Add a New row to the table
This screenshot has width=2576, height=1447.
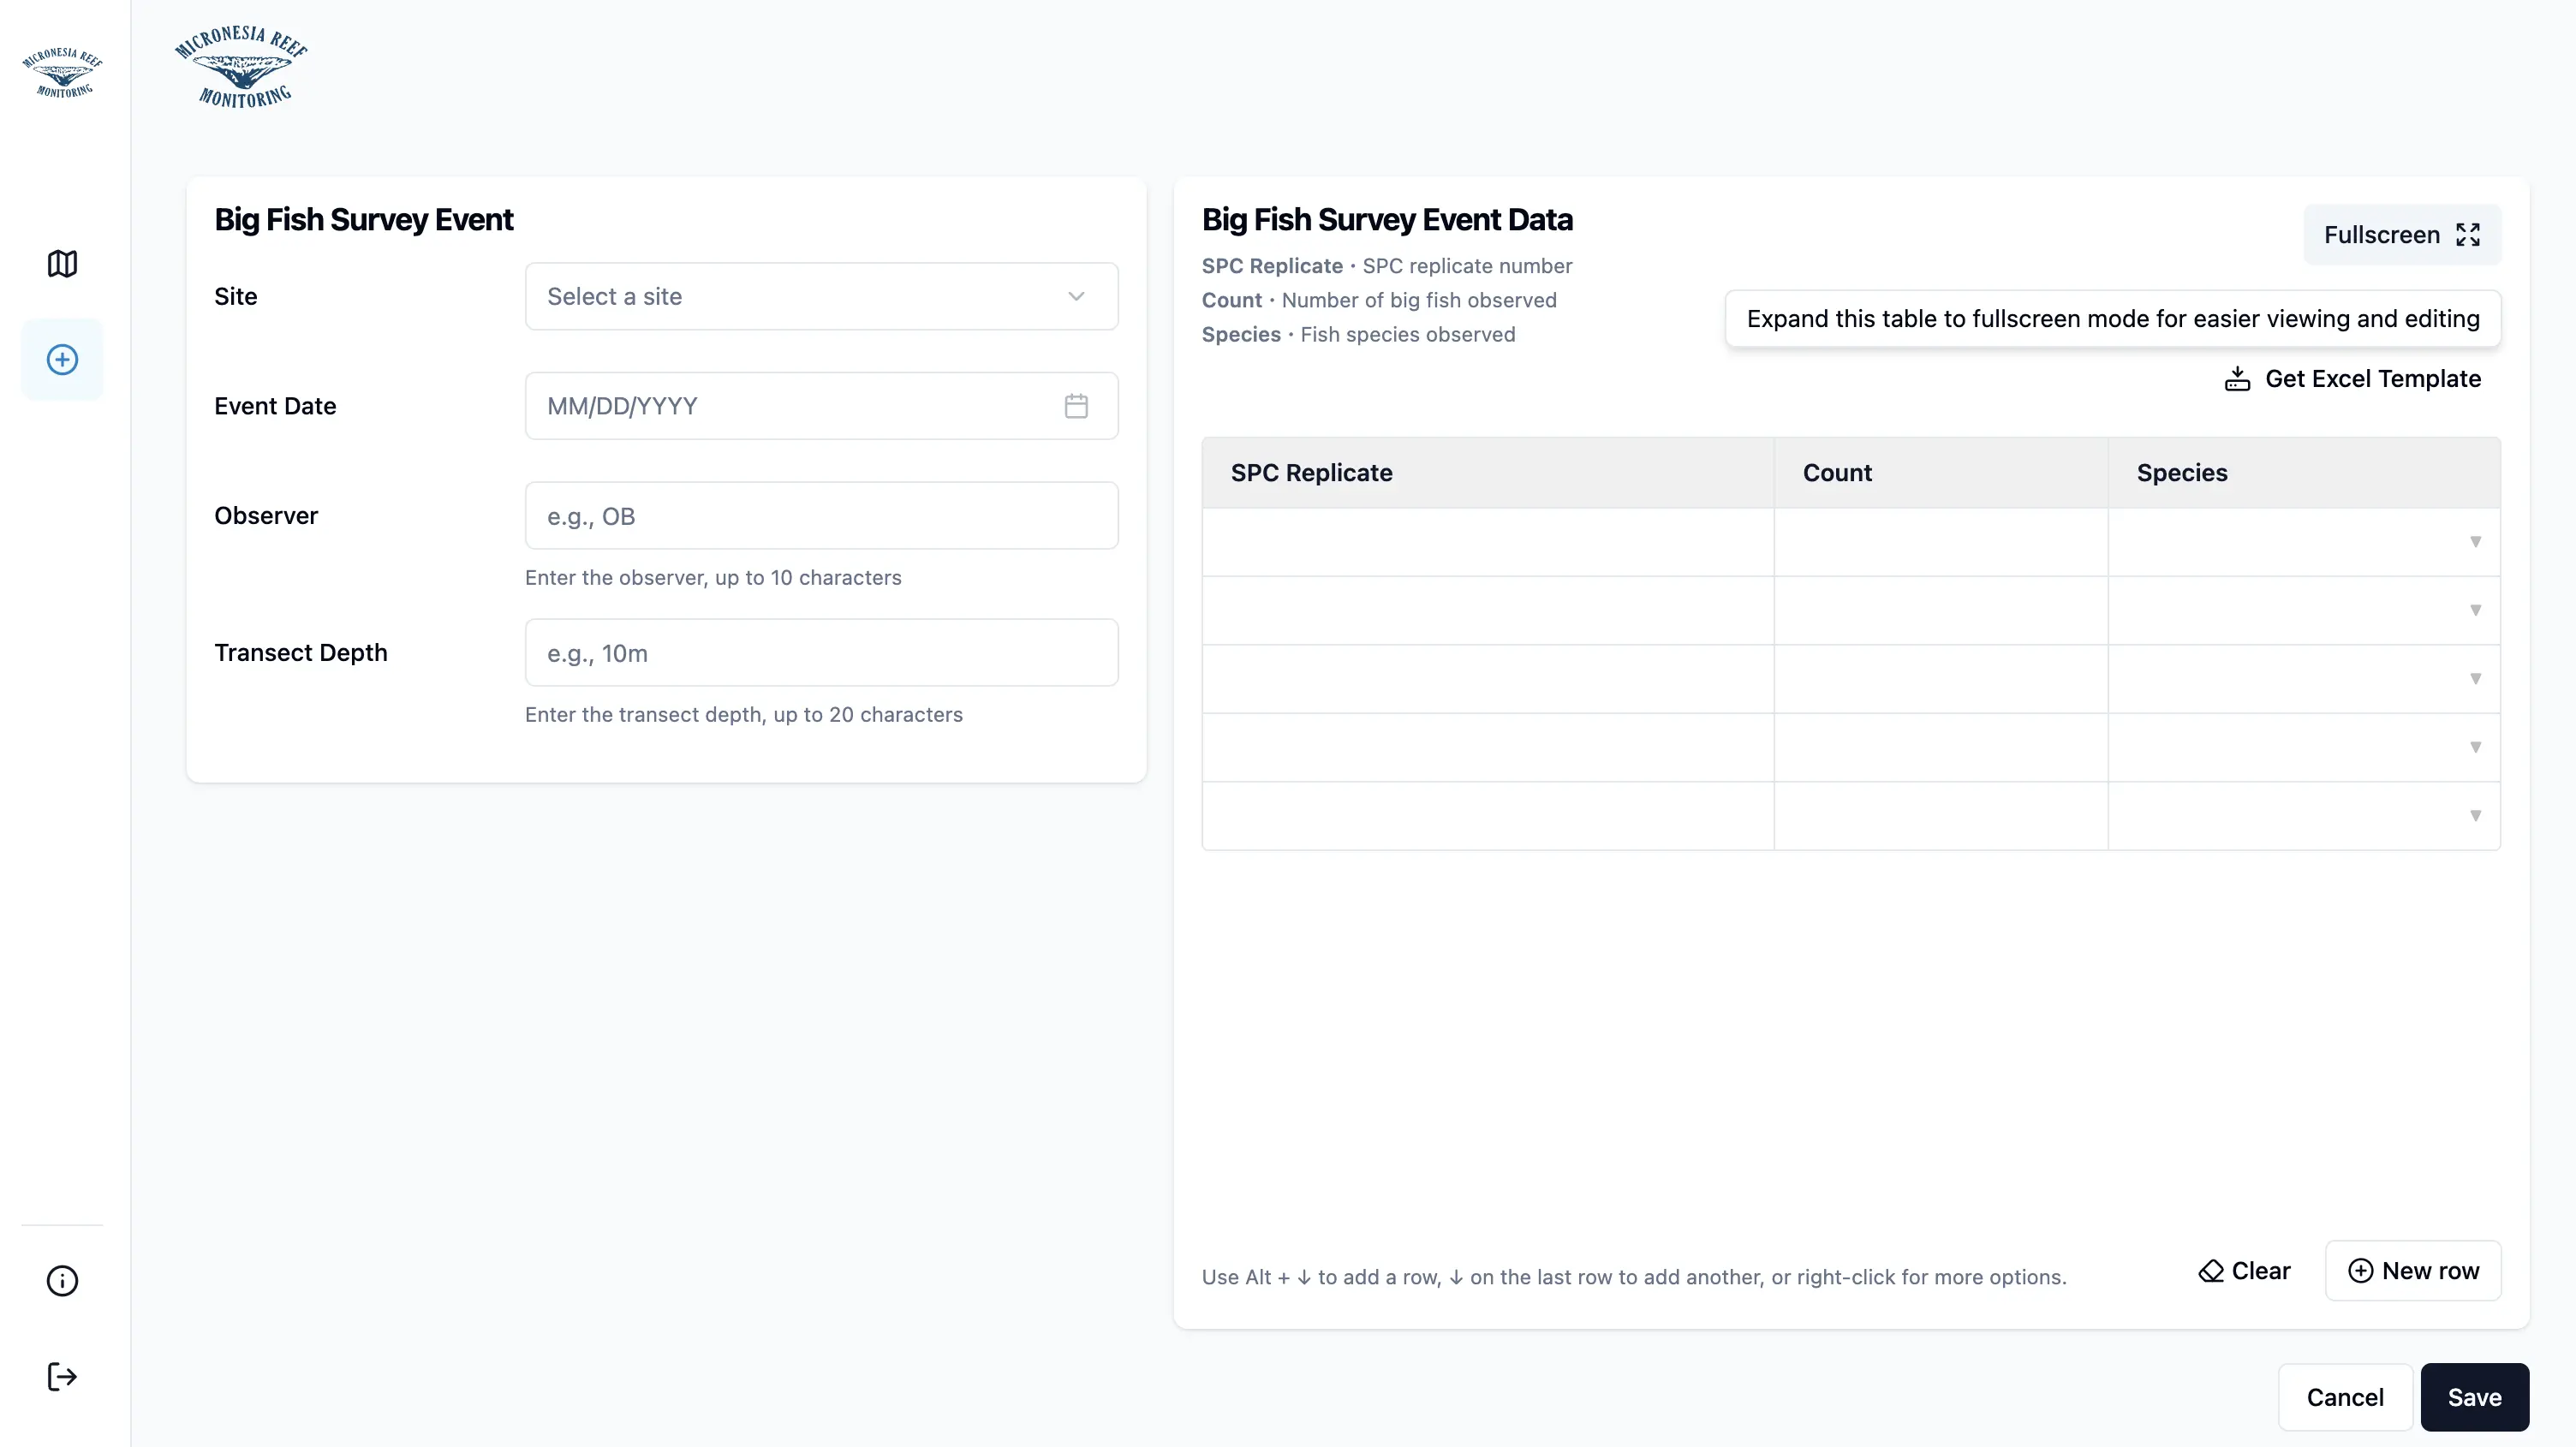(x=2413, y=1271)
